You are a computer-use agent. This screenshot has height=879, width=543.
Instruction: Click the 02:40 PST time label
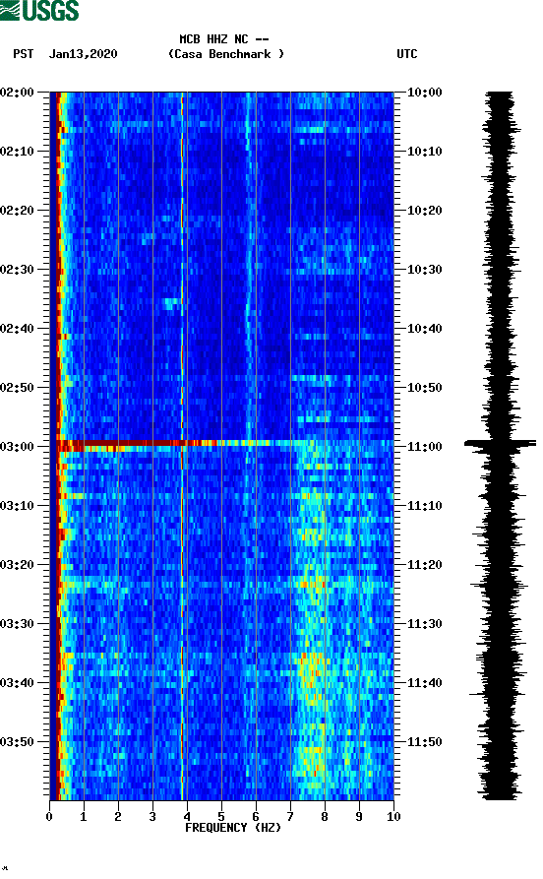18,329
